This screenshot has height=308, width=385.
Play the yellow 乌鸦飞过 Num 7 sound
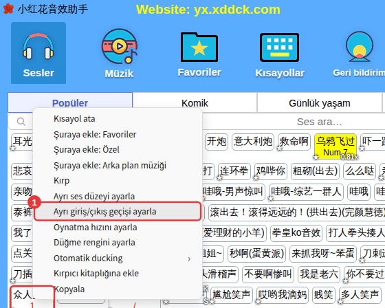[x=335, y=146]
